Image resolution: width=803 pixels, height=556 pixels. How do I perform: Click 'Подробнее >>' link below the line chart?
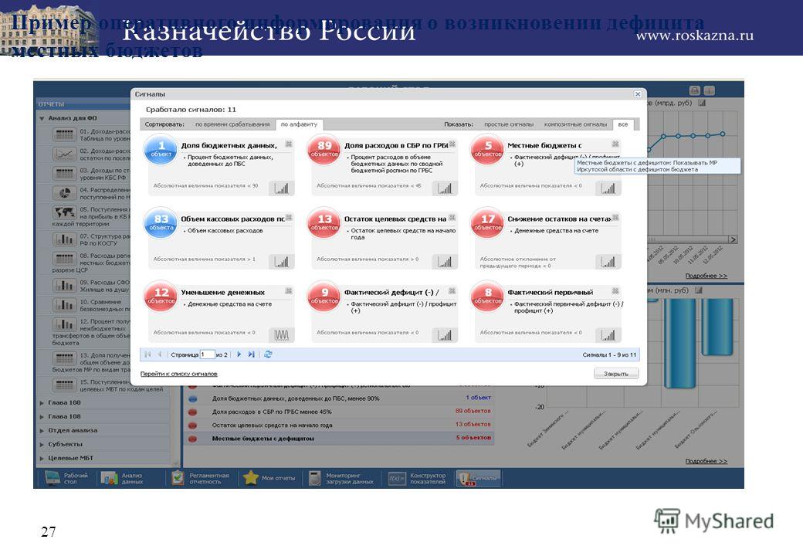(x=706, y=276)
